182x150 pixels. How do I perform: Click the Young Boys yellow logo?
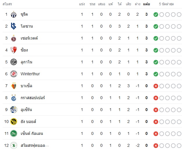pos(14,122)
